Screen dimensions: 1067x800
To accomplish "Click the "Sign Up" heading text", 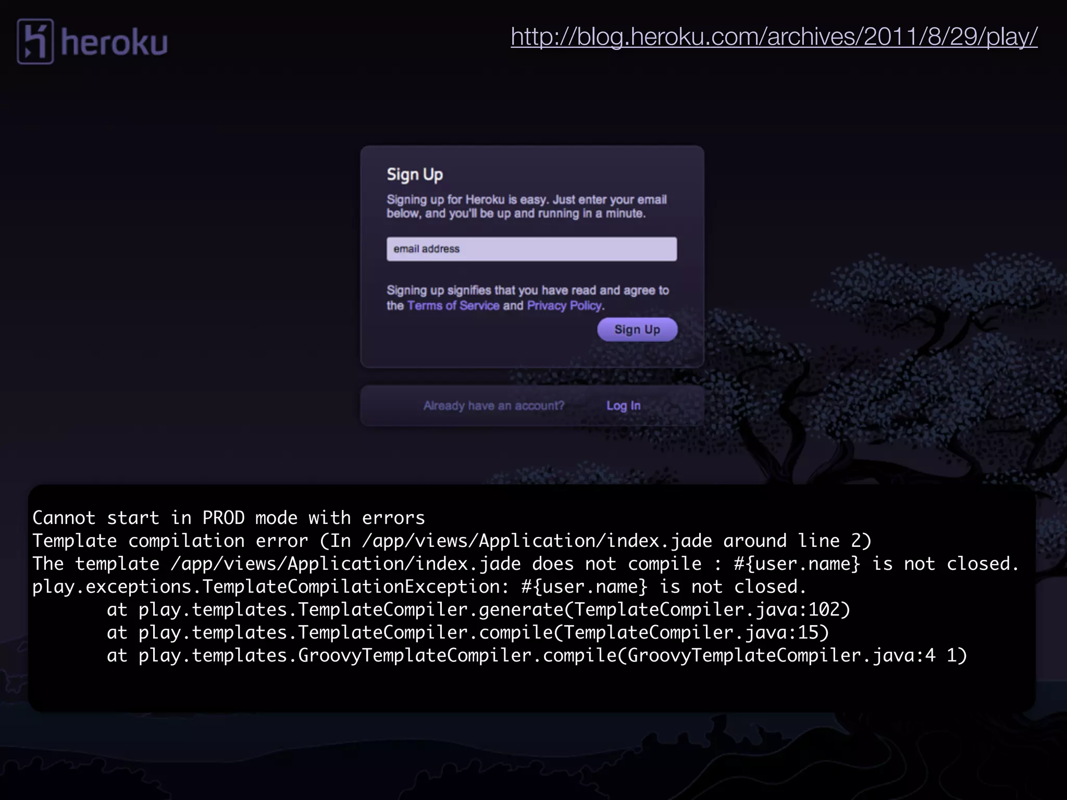I will (x=415, y=175).
